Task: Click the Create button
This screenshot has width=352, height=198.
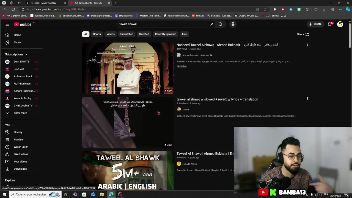Action: 315,24
